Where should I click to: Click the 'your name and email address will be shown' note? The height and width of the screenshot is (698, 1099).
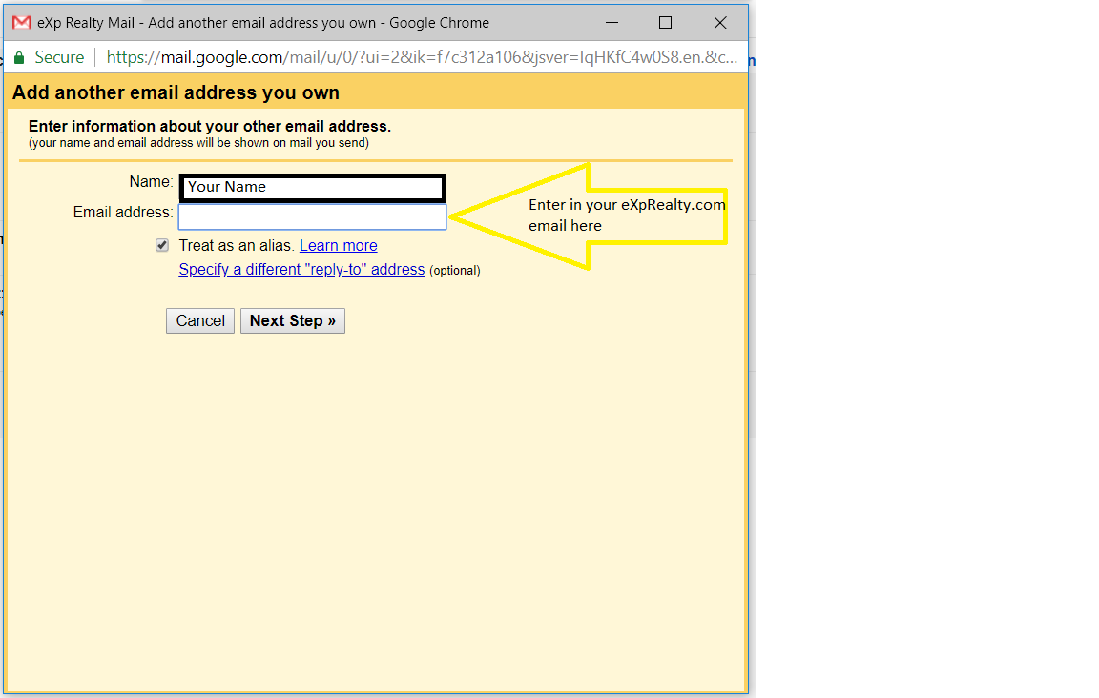point(199,143)
